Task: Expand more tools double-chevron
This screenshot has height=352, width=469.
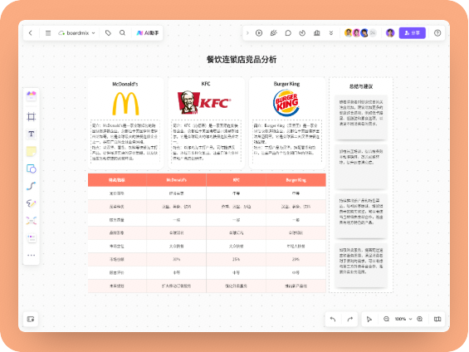Action: point(331,33)
